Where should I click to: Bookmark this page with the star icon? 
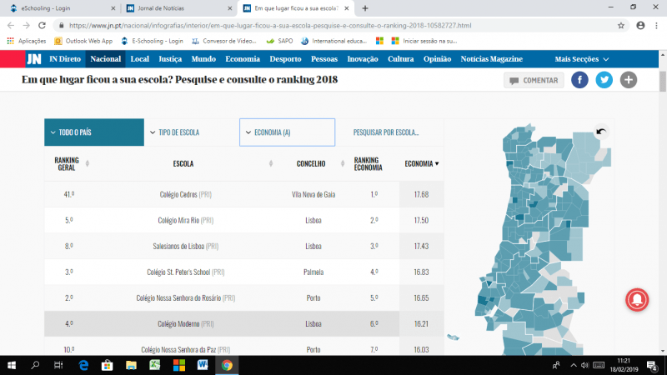[621, 26]
